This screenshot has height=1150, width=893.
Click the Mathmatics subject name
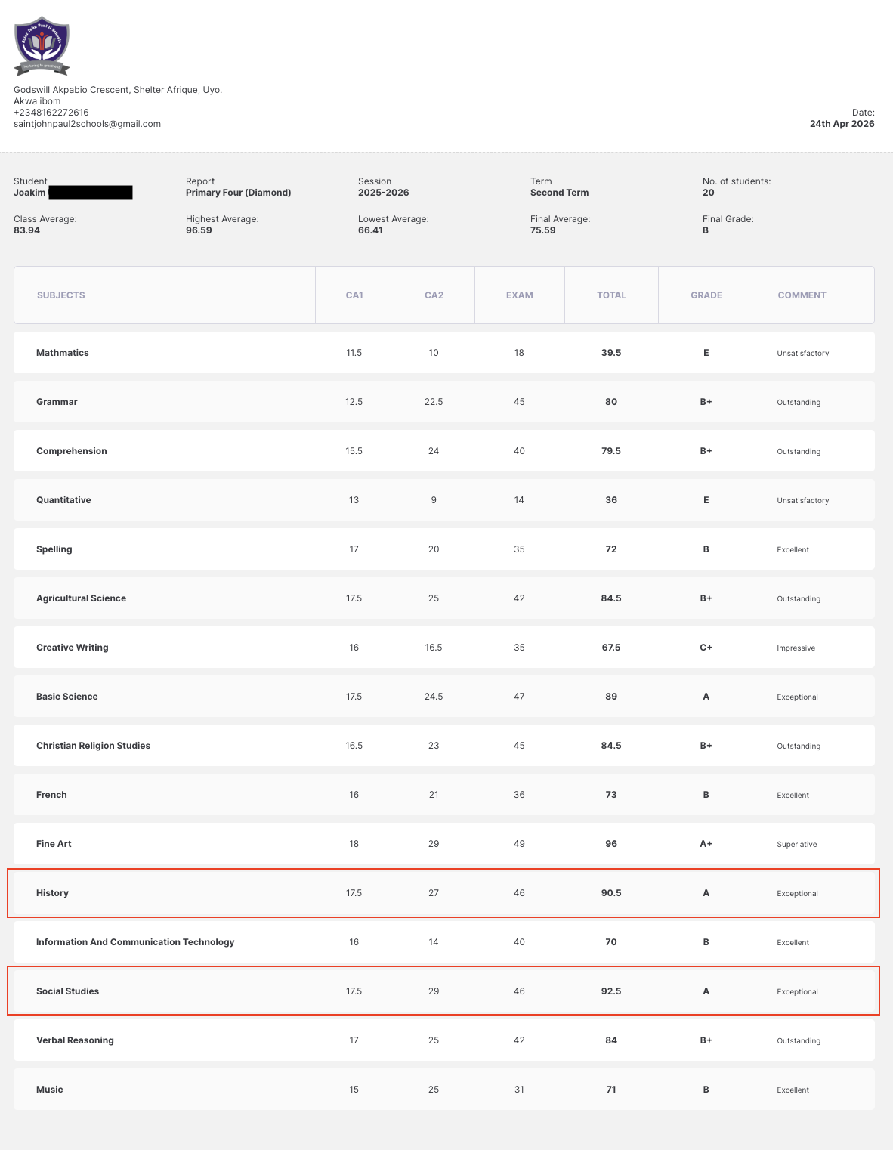pos(63,353)
